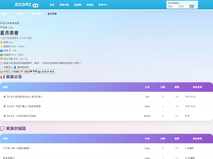Open the 創意市集 navigation menu item
Screen dimensions: 213x159
pos(64,5)
